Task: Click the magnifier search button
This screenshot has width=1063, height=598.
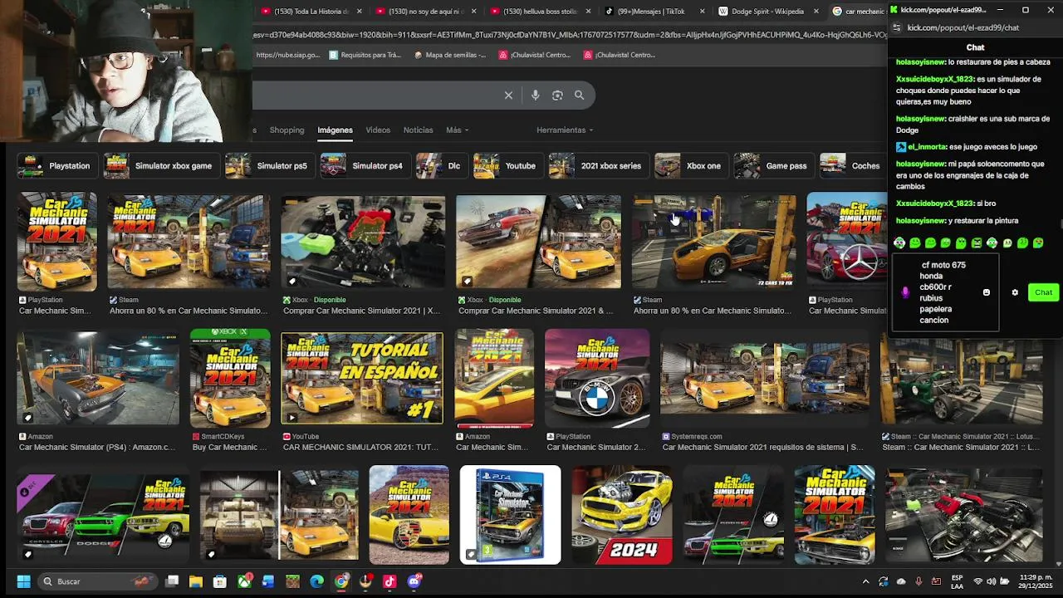Action: (579, 96)
